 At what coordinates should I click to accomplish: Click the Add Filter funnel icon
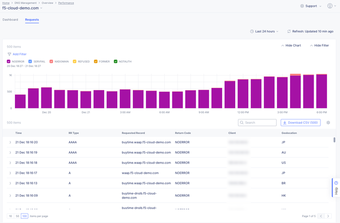9,54
